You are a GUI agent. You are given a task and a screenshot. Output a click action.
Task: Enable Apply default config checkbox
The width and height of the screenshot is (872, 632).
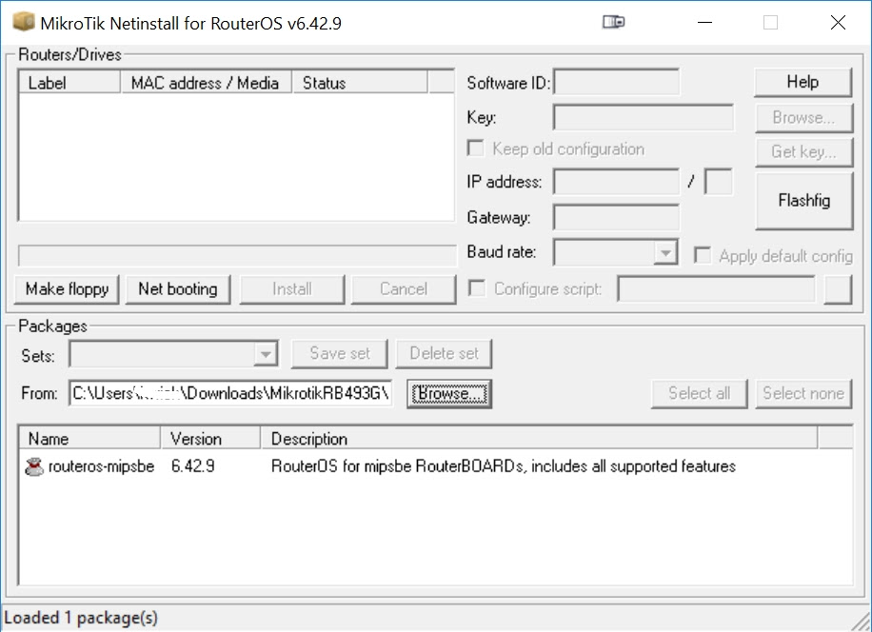(x=703, y=255)
